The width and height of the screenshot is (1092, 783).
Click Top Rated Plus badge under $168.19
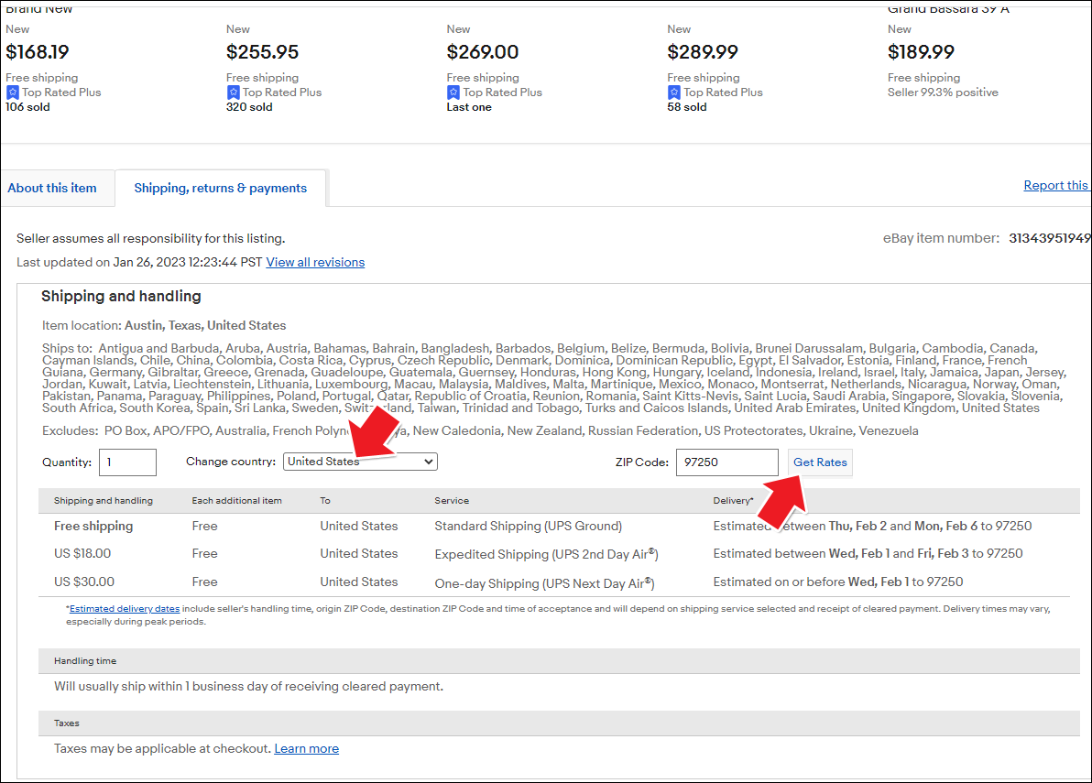[54, 92]
